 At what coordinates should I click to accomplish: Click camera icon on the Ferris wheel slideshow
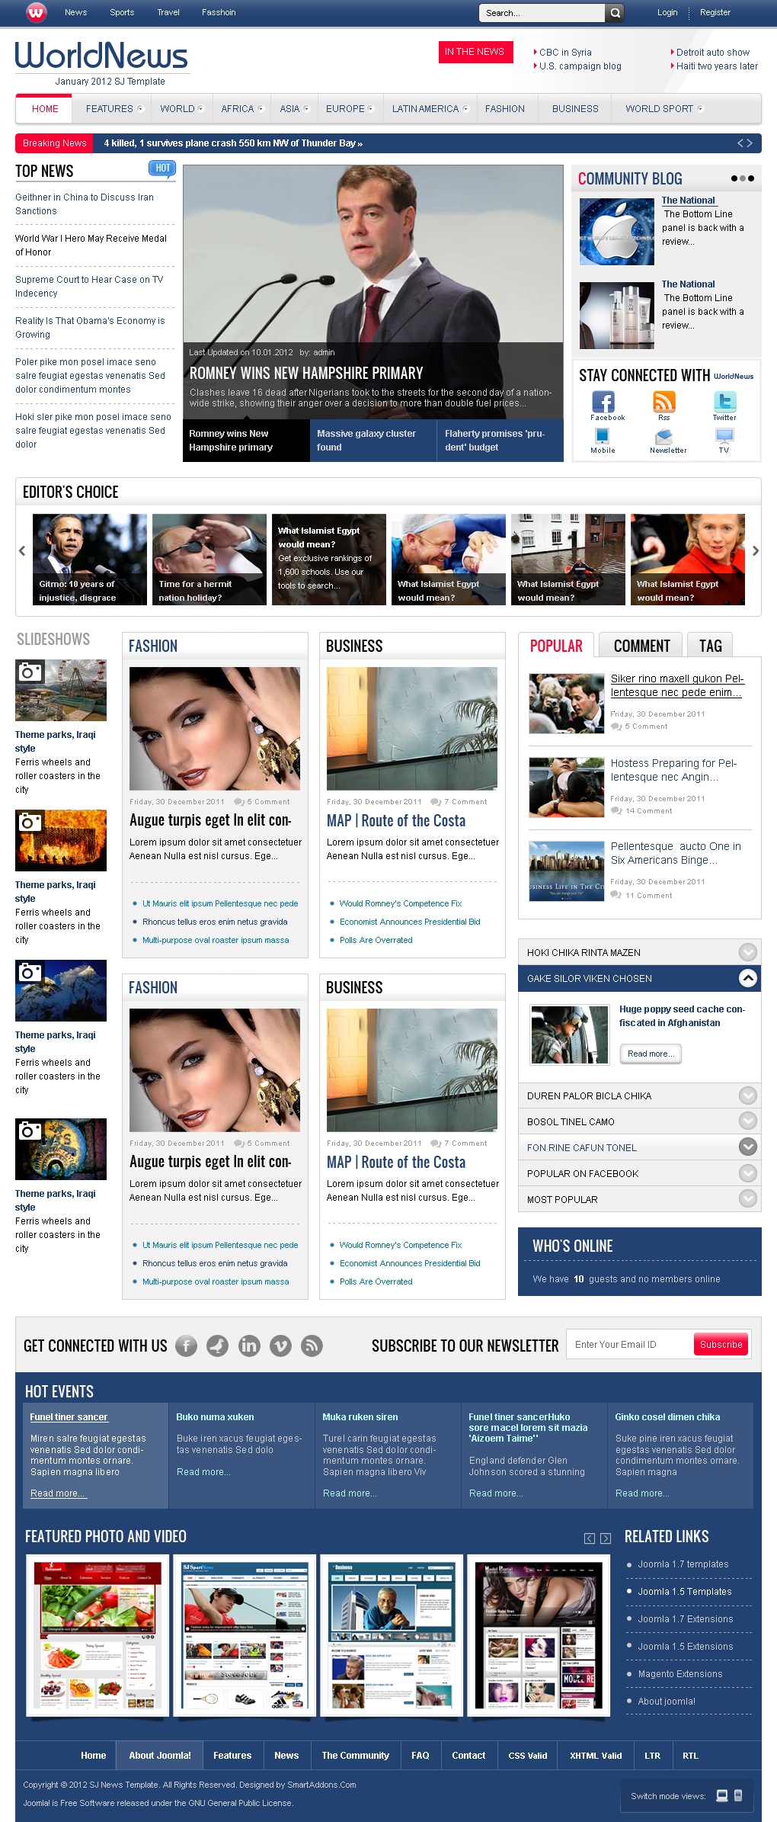point(30,672)
